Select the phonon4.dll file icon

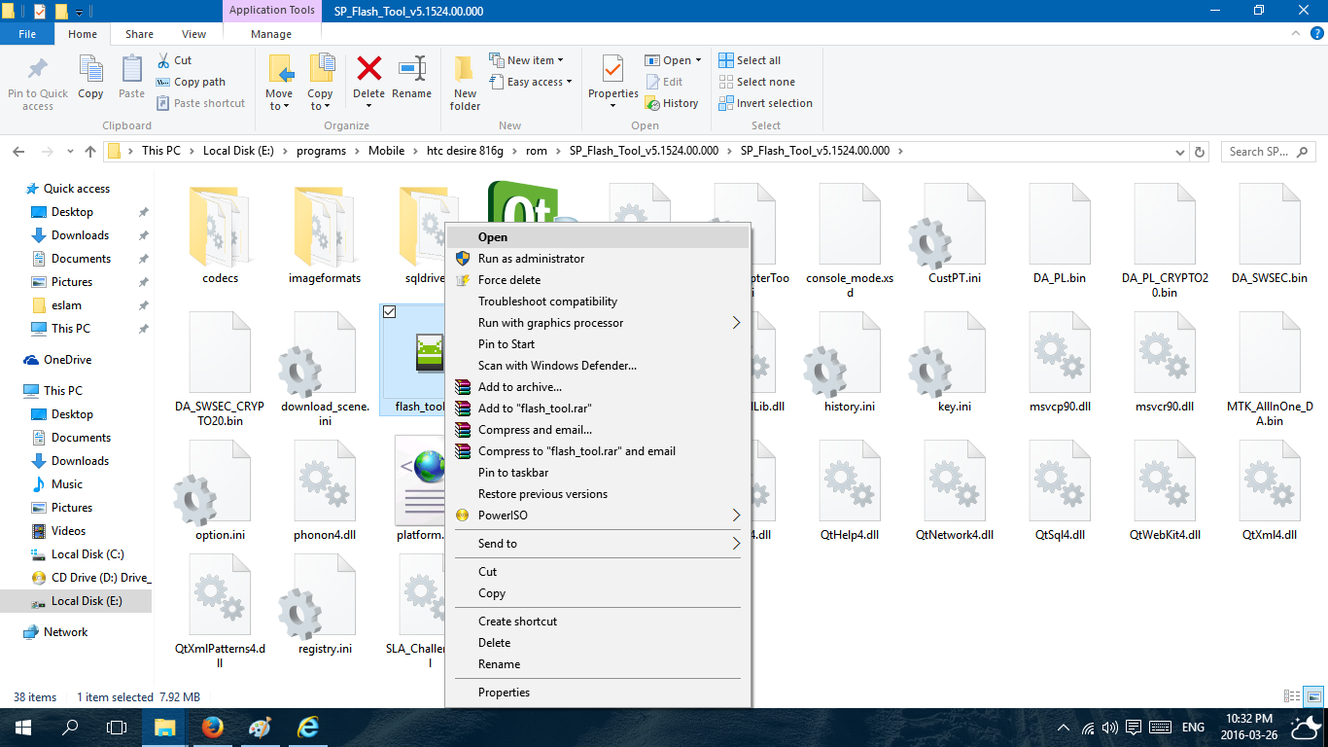325,481
